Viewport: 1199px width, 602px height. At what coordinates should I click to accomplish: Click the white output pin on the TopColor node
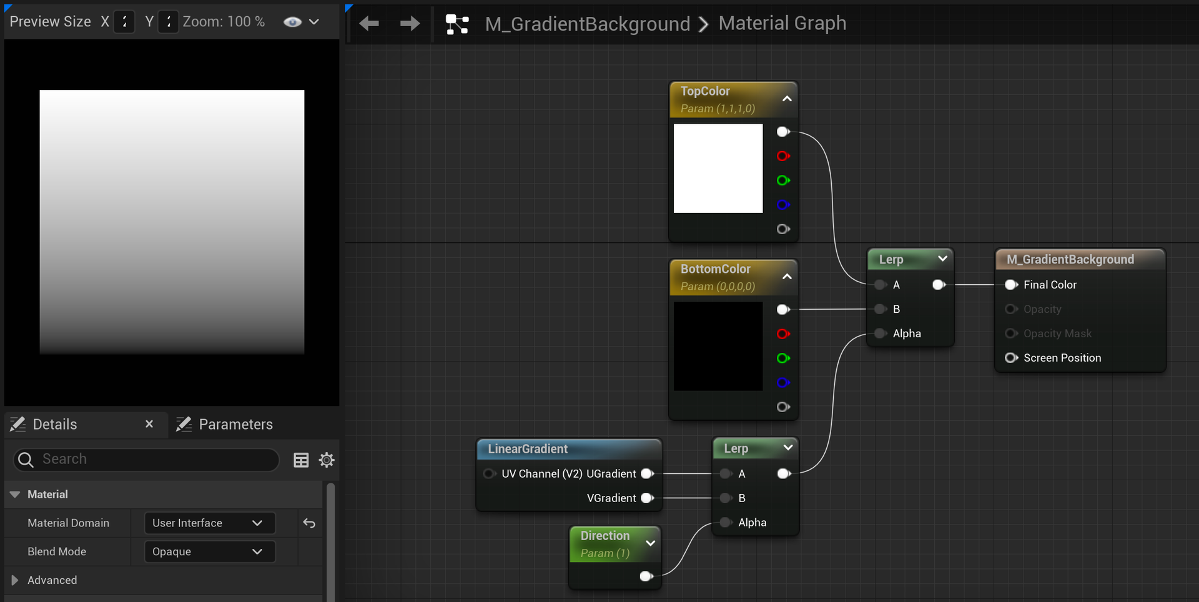click(783, 131)
